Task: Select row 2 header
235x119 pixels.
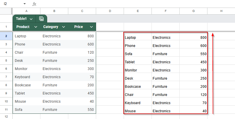Action: tap(6, 36)
